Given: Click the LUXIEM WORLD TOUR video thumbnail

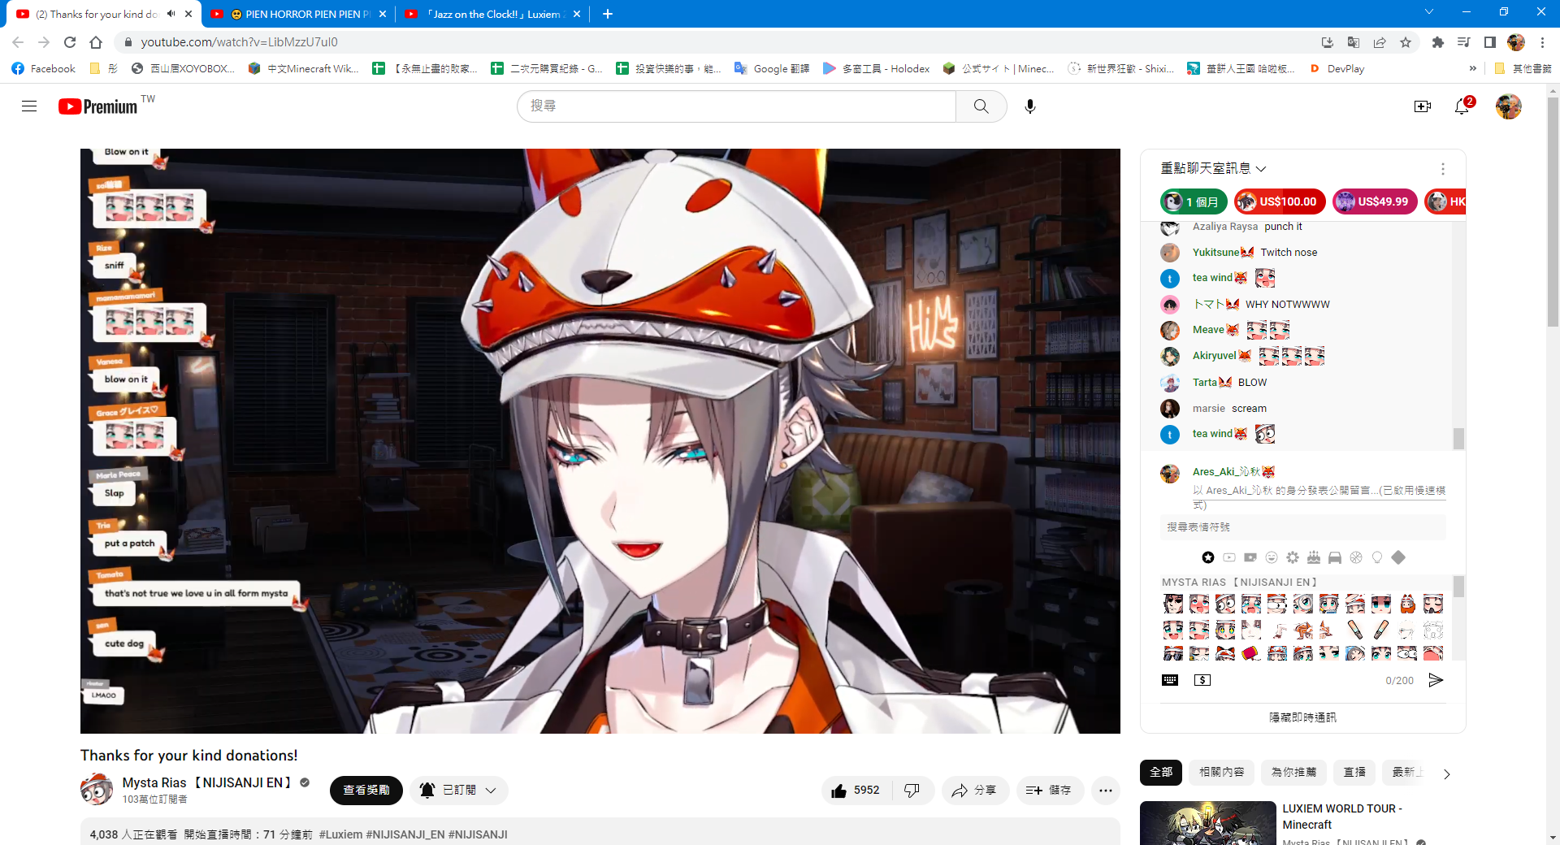Looking at the screenshot, I should coord(1207,823).
